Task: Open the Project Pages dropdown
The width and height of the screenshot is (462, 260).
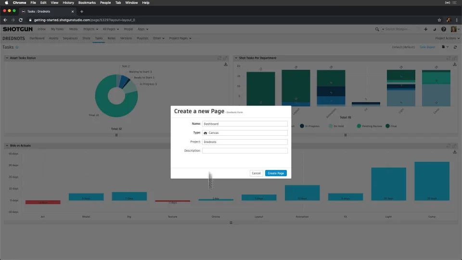Action: (180, 39)
